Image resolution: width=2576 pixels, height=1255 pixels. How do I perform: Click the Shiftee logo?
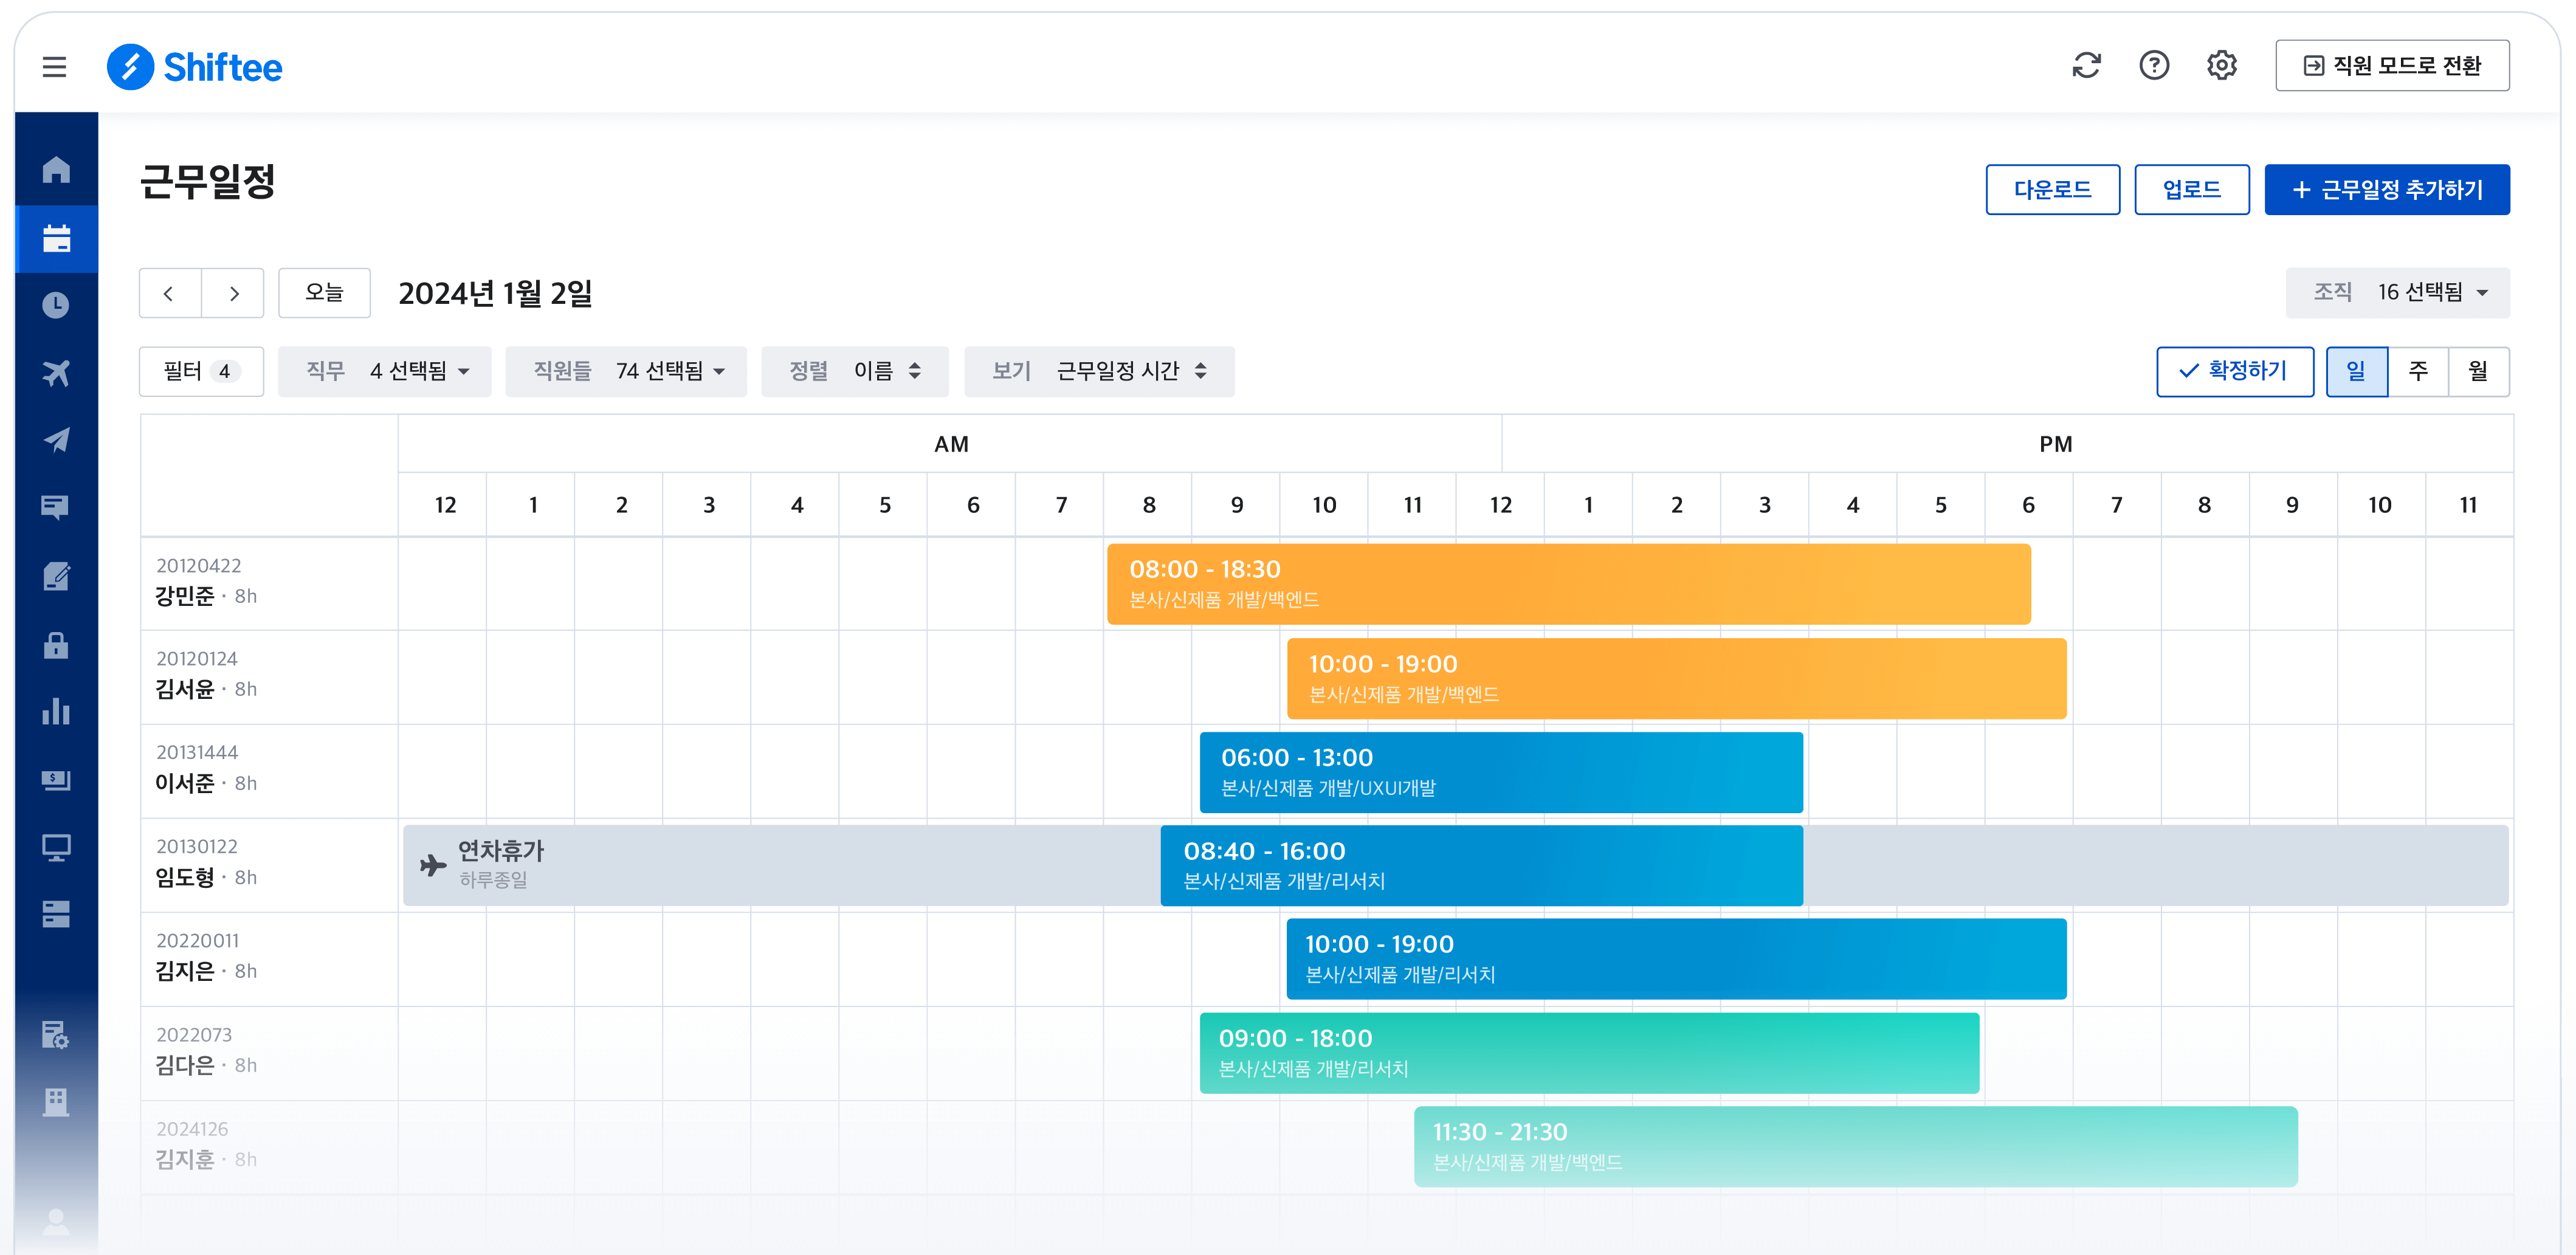click(x=194, y=67)
